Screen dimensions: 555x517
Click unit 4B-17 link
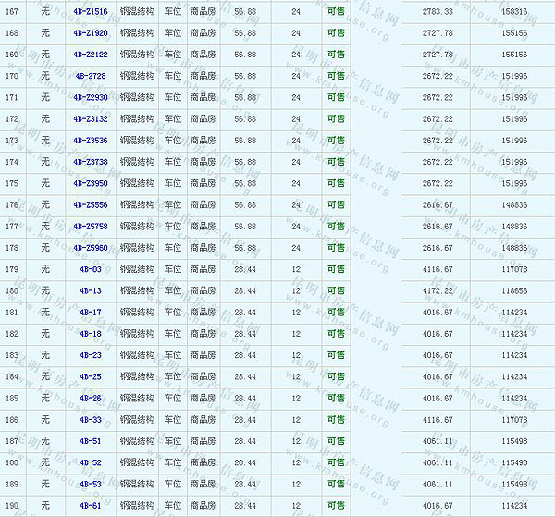coord(91,313)
